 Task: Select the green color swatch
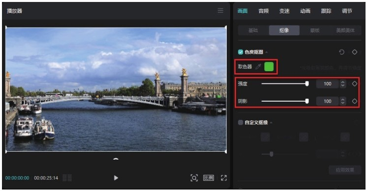click(x=269, y=67)
